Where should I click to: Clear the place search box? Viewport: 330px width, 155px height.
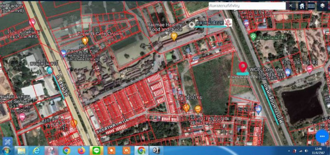tap(291, 6)
